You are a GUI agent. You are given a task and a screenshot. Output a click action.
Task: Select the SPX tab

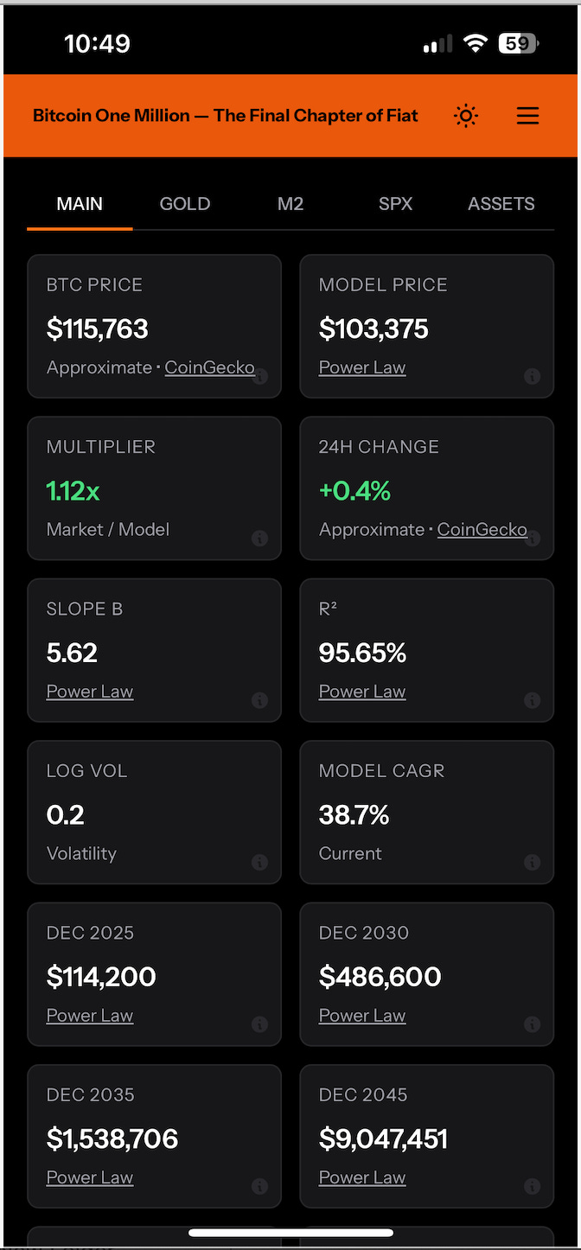pos(395,203)
